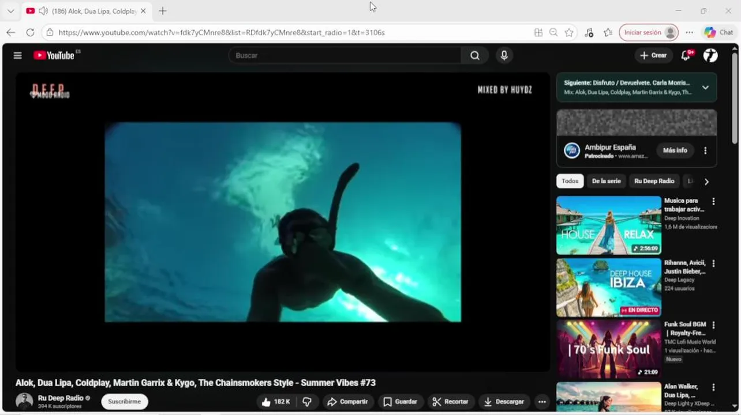Open the browser zoom magnifier icon
This screenshot has height=415, width=741.
coord(553,32)
